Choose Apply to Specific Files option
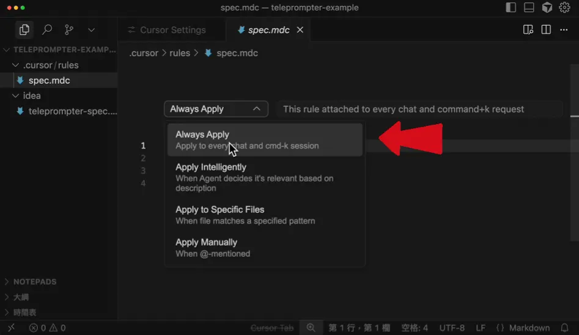The width and height of the screenshot is (579, 335). coord(265,215)
